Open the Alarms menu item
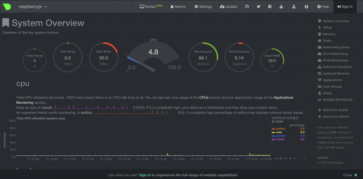Image resolution: width=363 pixels, height=179 pixels. [x=178, y=6]
